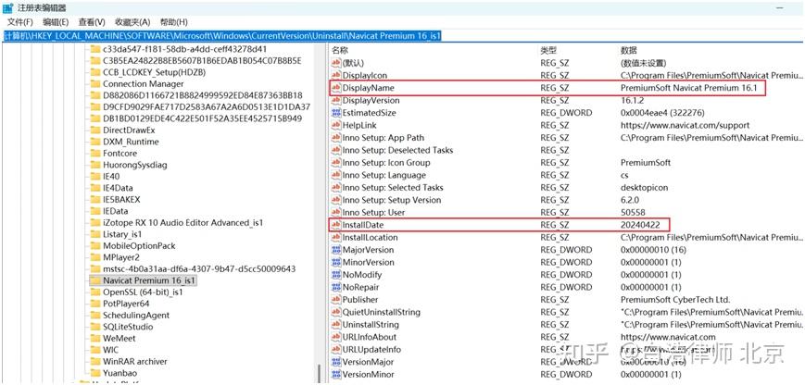Viewport: 805px width, 385px height.
Task: Select the IE4Data key
Action: [118, 188]
